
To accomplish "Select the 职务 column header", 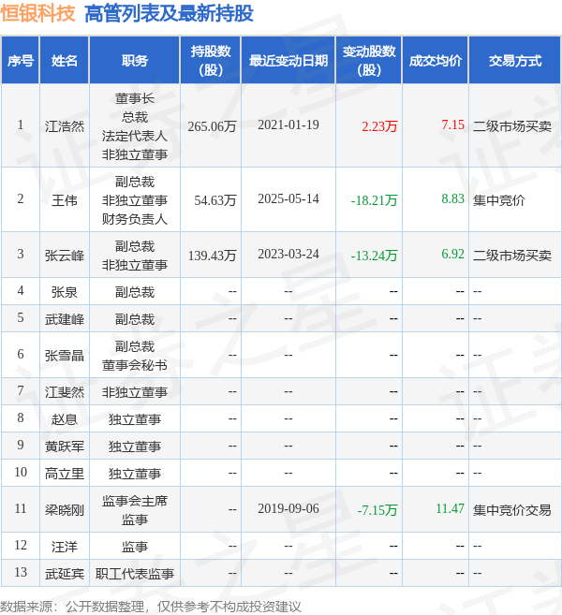I will (135, 61).
